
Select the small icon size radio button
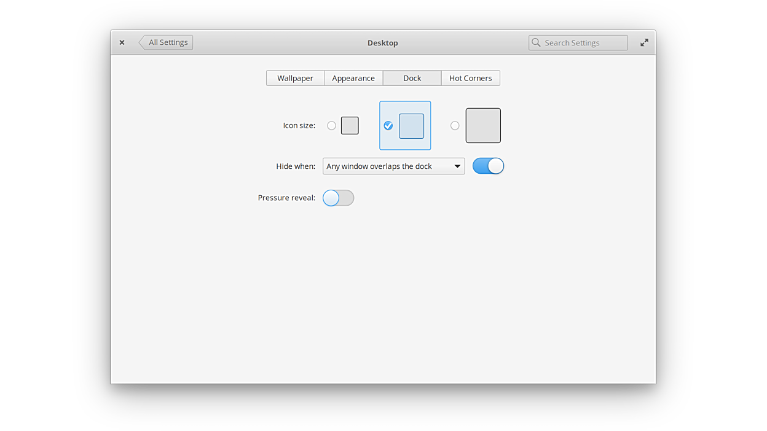[x=331, y=125]
